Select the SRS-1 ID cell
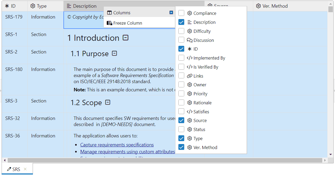Image resolution: width=335 pixels, height=175 pixels. [15, 38]
